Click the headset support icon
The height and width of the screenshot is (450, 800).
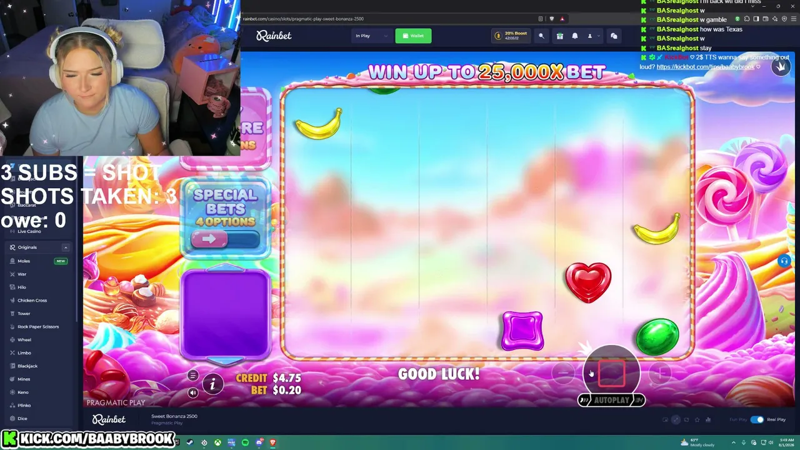coord(784,261)
